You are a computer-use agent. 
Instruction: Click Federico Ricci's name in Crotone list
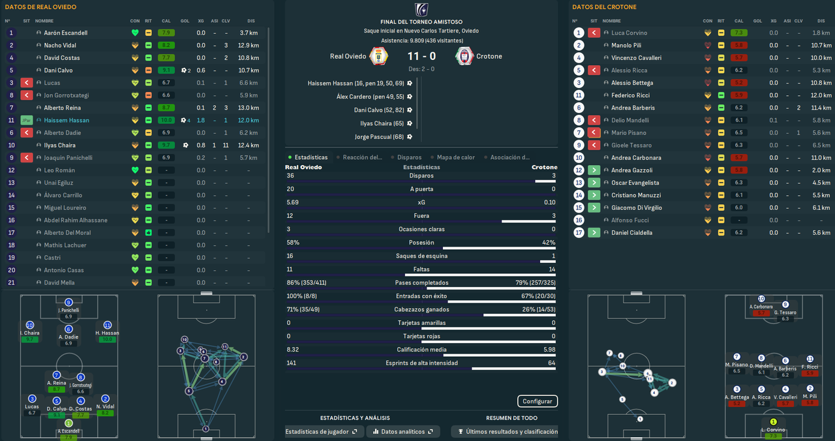630,95
